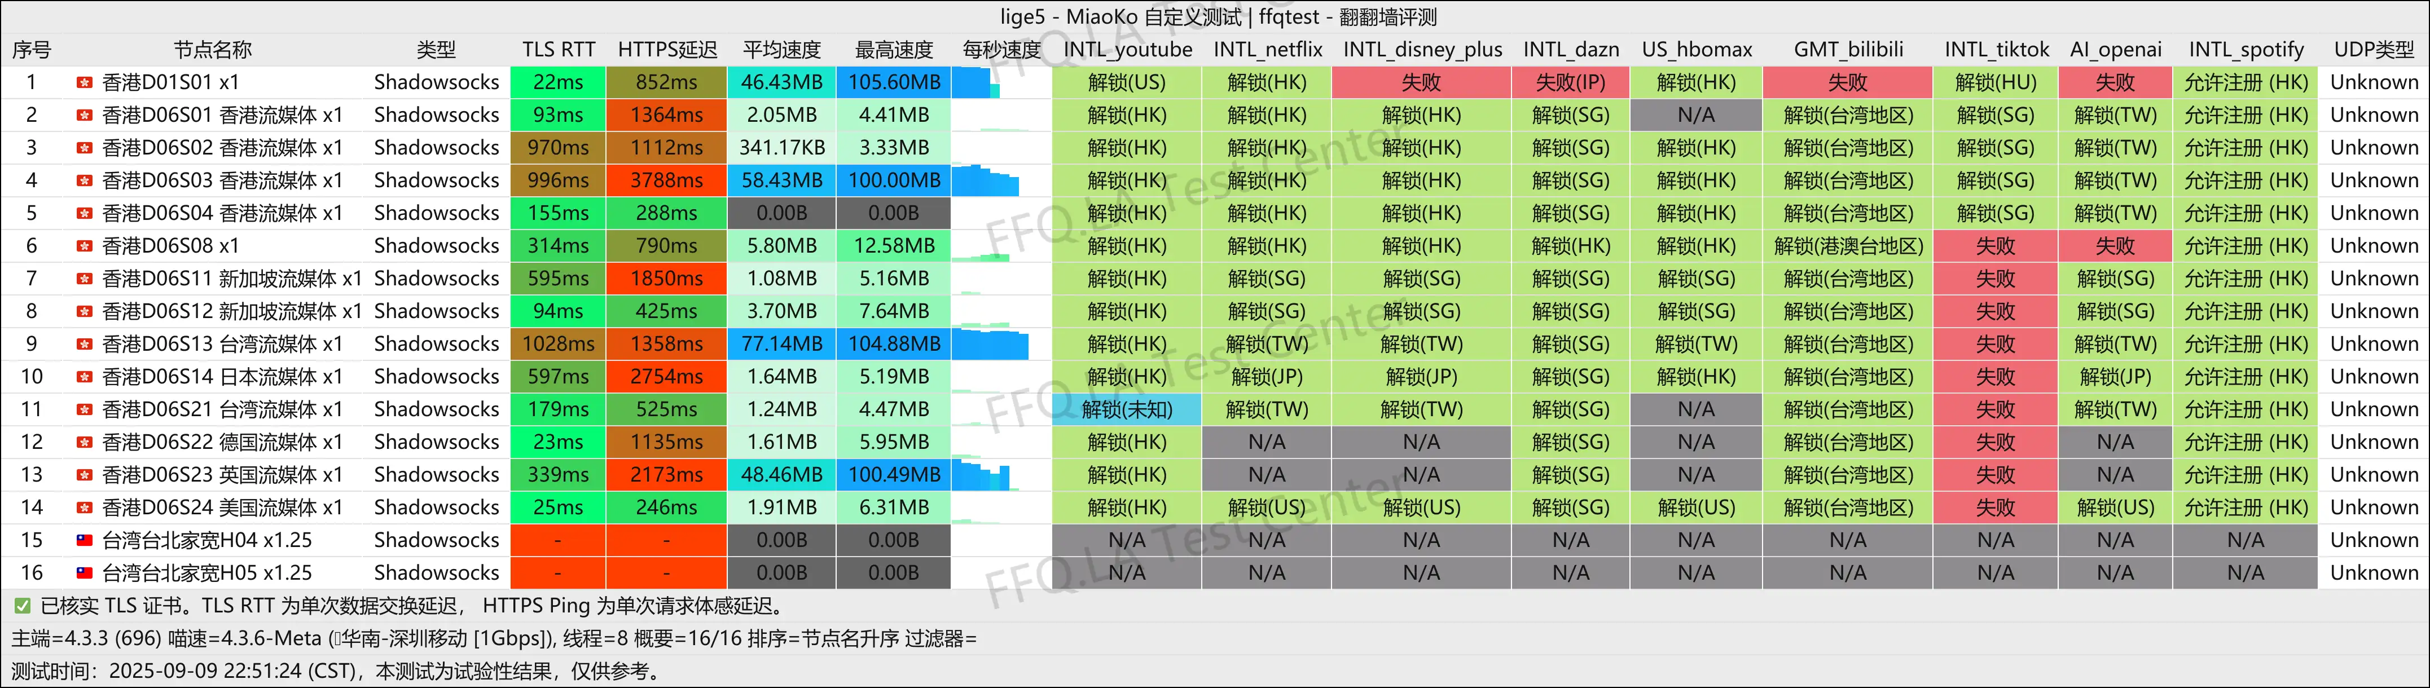The height and width of the screenshot is (688, 2430).
Task: Click the 解锁(US) youtube cell in row 1
Action: tap(1127, 83)
